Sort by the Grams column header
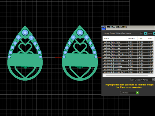Image resolution: width=155 pixels, height=116 pixels. point(132,38)
